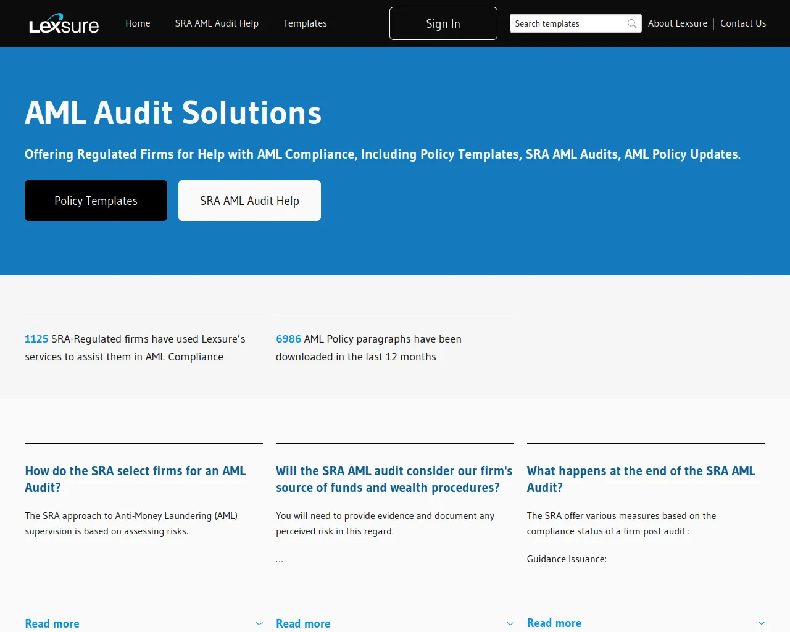Click the Sign In button

[443, 23]
